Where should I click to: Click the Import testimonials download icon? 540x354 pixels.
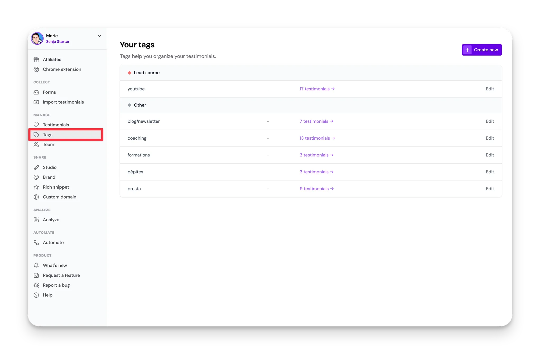click(x=36, y=102)
